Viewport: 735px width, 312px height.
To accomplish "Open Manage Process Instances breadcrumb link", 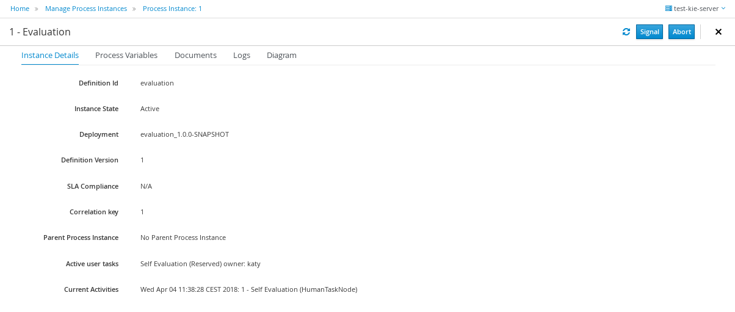I will (x=86, y=9).
